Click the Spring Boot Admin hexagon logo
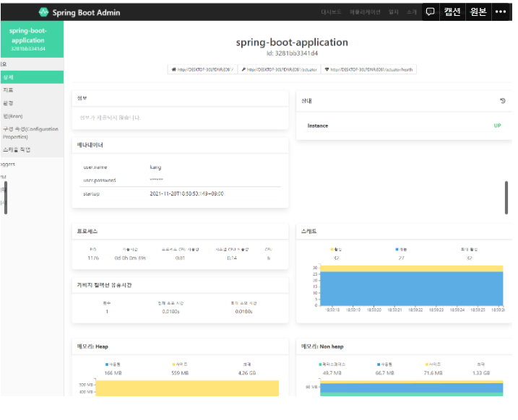This screenshot has height=420, width=518. 43,12
